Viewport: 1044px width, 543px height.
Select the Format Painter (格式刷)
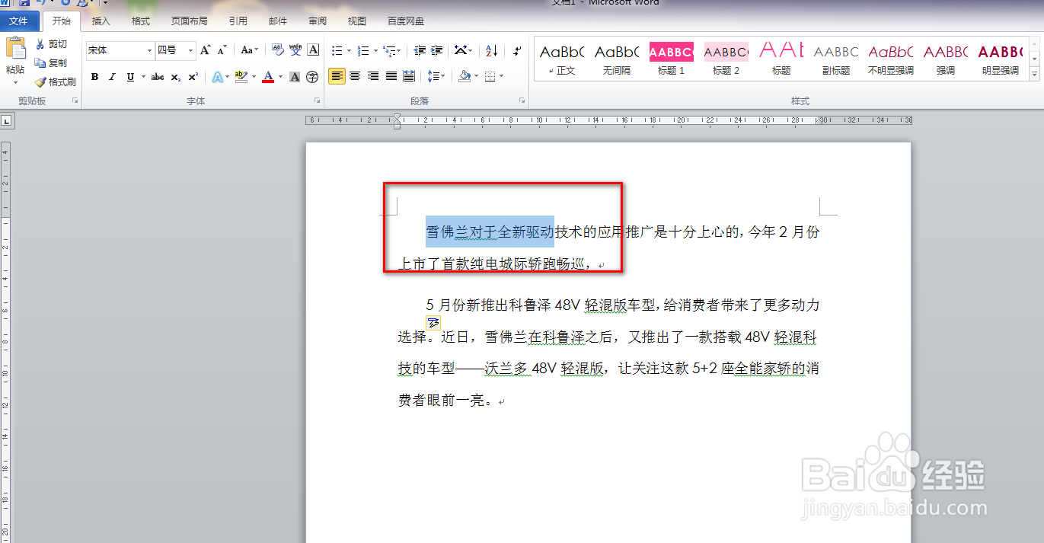point(55,81)
